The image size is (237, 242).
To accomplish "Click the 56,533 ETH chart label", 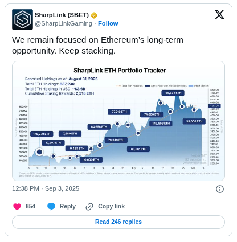I will [173, 93].
